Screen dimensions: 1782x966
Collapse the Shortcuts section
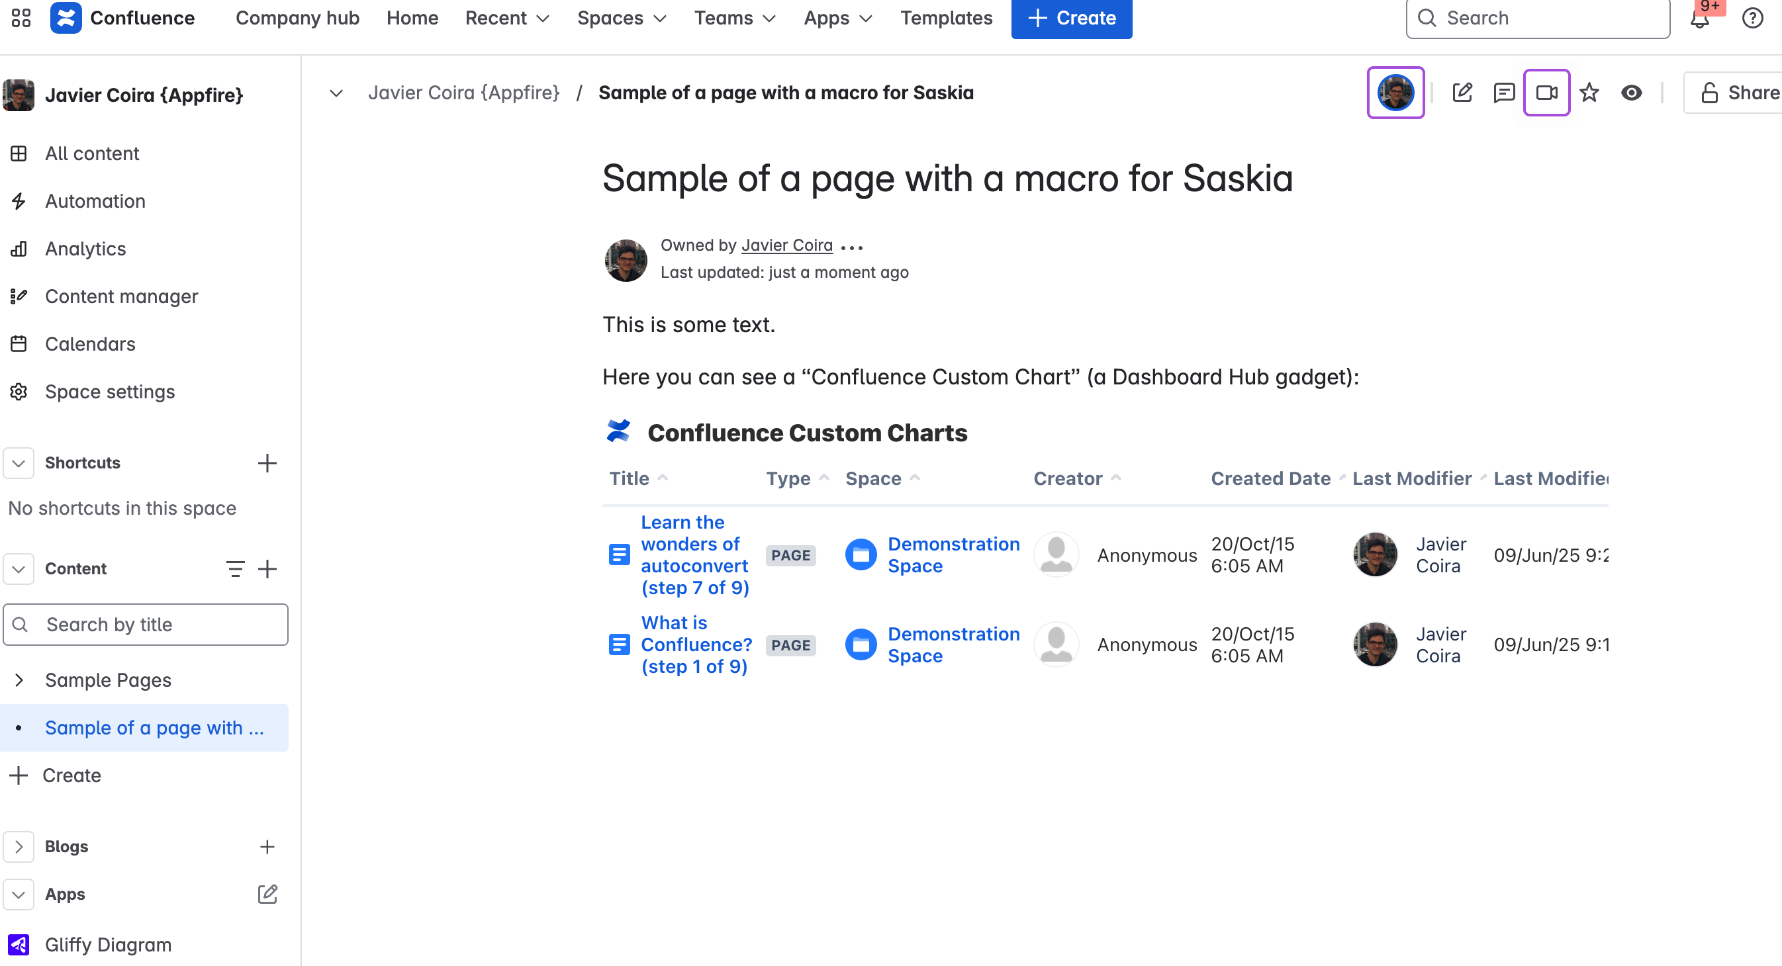point(19,463)
